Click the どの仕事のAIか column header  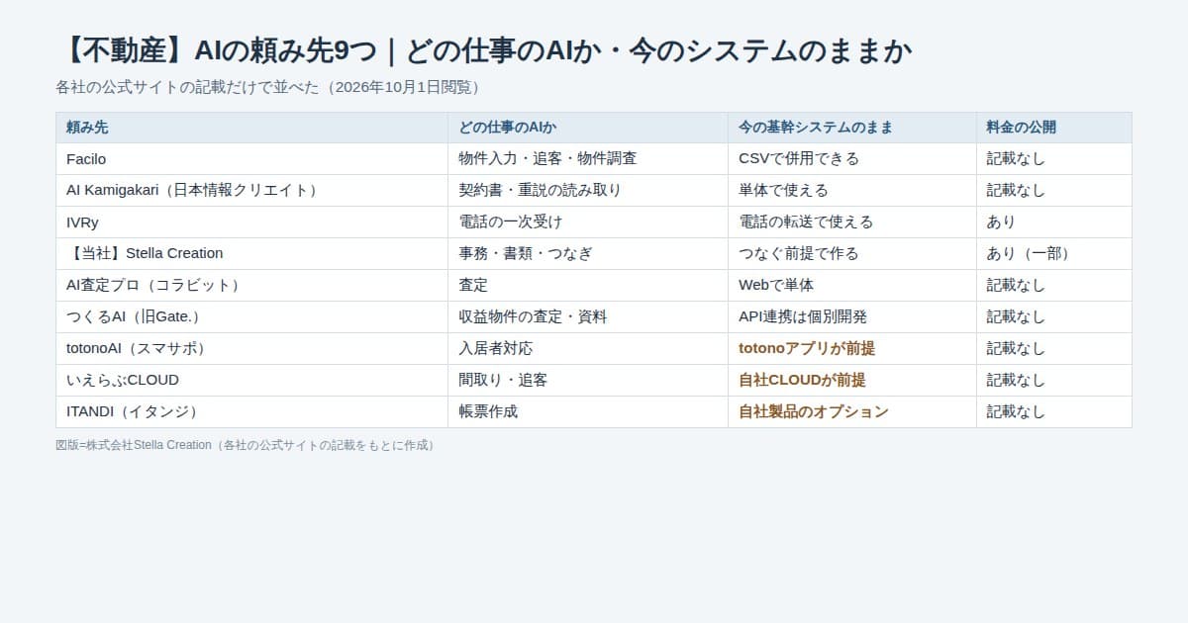pos(588,128)
